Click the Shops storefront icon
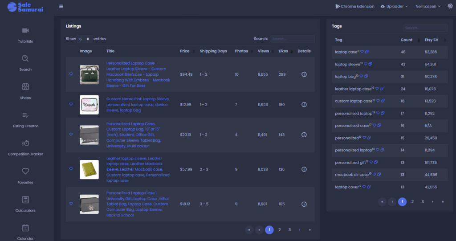This screenshot has height=241, width=456. pos(25,86)
